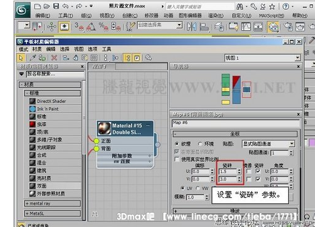315x227 pixels.
Task: Select the UV radio button
Action: (x=182, y=188)
